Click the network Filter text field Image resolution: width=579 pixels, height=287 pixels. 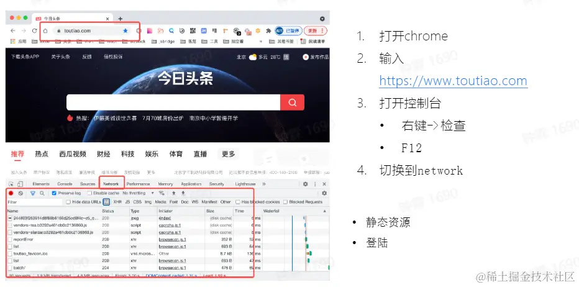tap(35, 202)
